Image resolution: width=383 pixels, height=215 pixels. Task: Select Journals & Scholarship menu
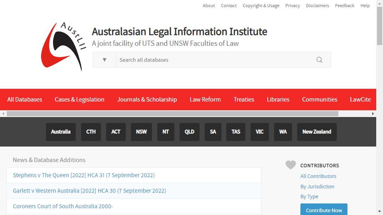pyautogui.click(x=147, y=100)
